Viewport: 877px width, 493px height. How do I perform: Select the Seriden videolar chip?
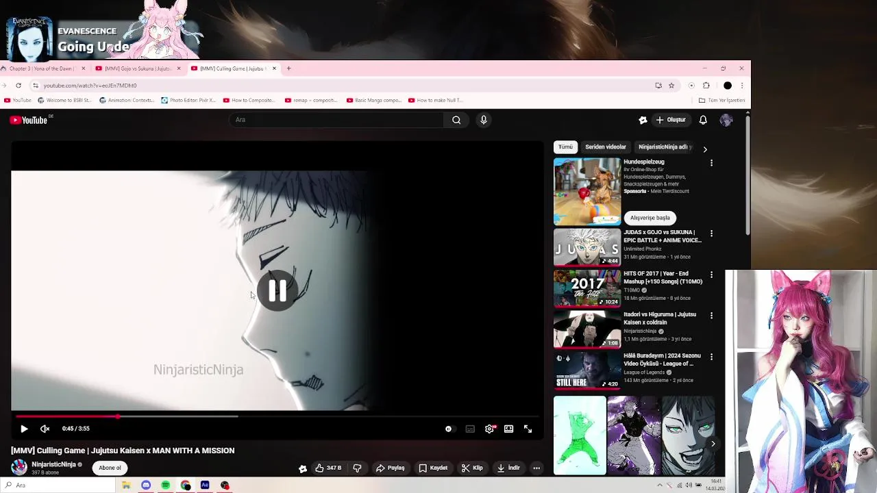point(606,147)
